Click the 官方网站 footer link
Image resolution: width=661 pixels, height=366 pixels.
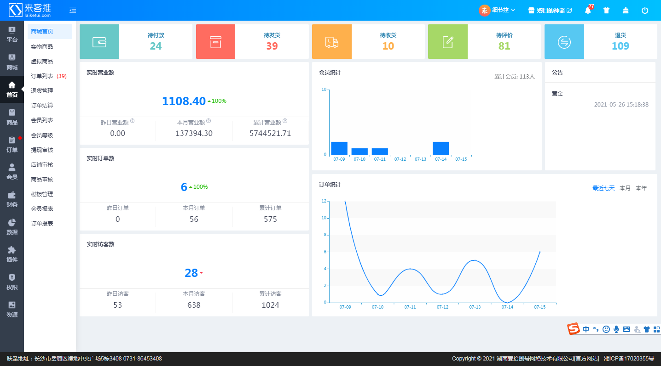point(586,359)
